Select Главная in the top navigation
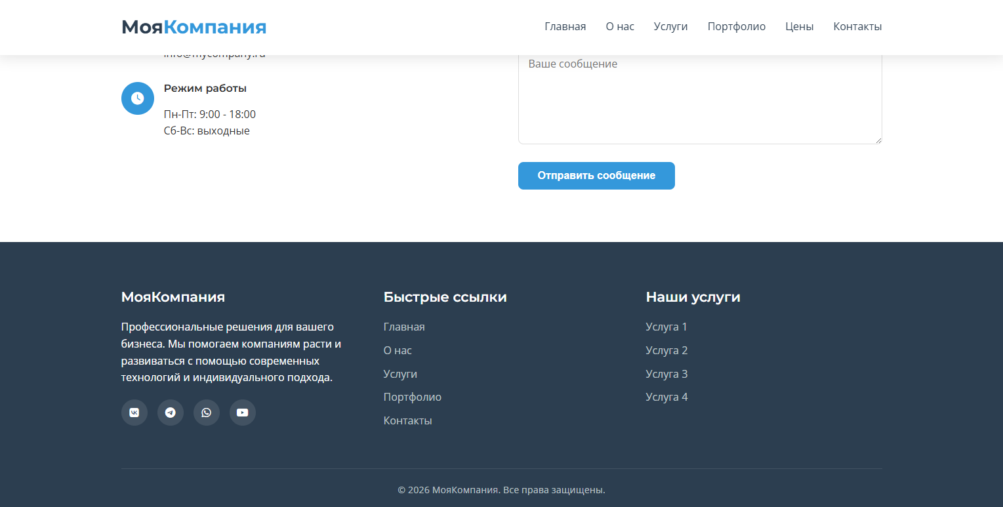The image size is (1003, 507). 565,27
